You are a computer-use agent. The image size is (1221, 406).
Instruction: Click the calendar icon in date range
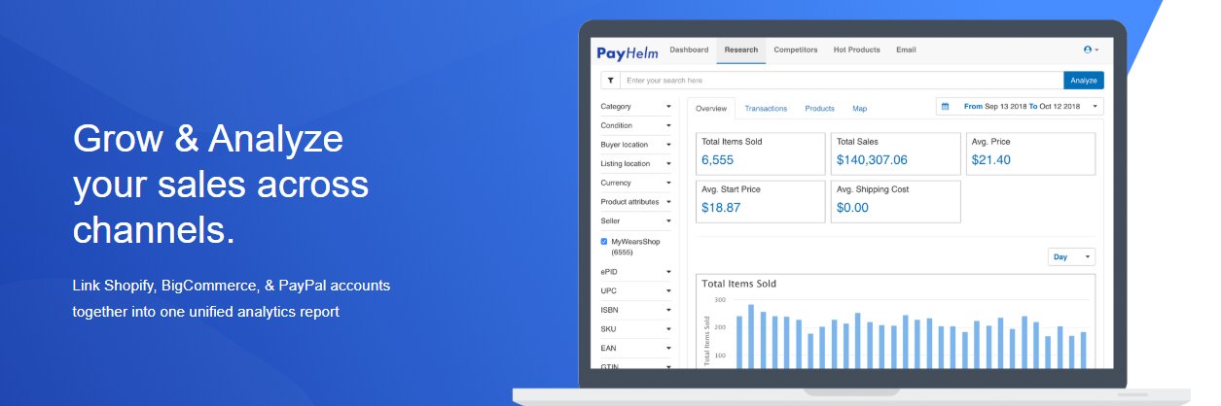[x=945, y=106]
